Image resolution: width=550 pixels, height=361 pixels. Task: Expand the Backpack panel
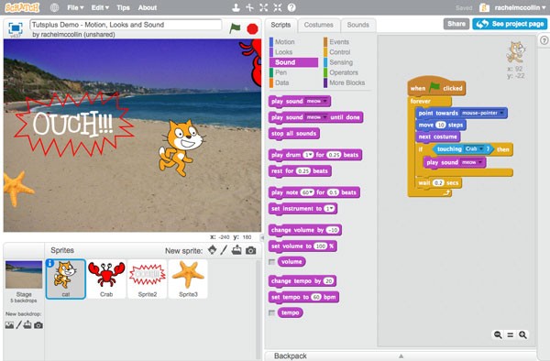(x=401, y=356)
